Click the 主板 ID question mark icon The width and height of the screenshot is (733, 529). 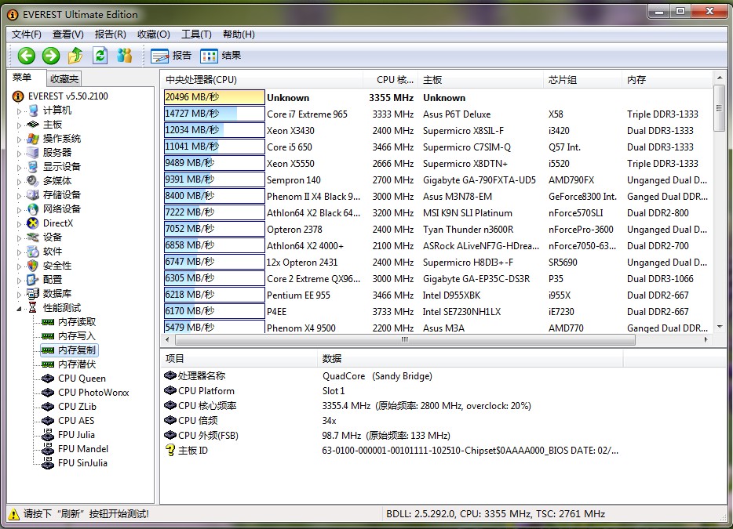170,450
